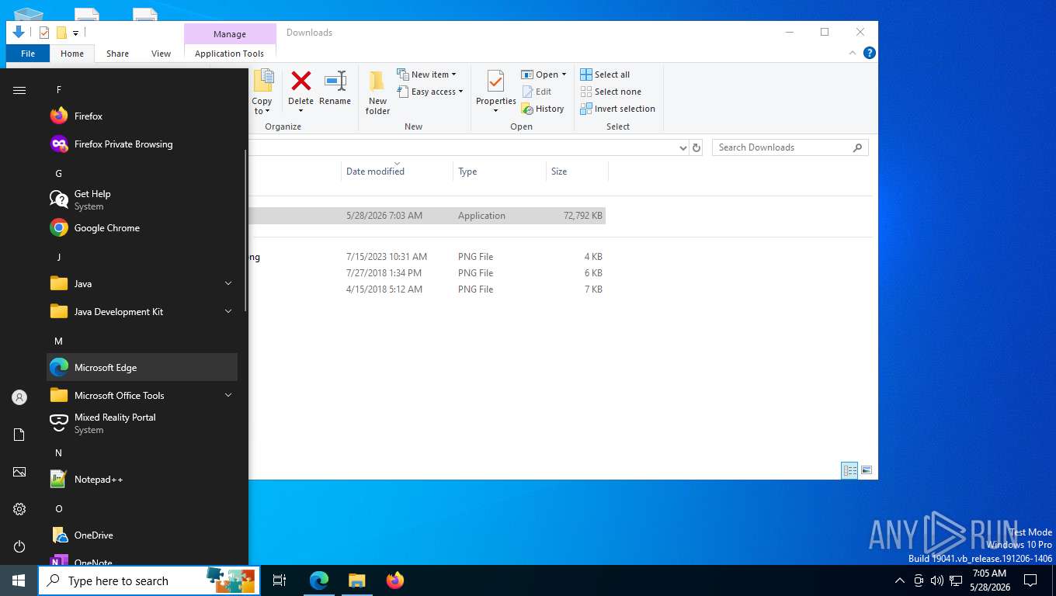Select PNG file dated 7/27/2018
Screen dimensions: 1056x596
tap(427, 273)
